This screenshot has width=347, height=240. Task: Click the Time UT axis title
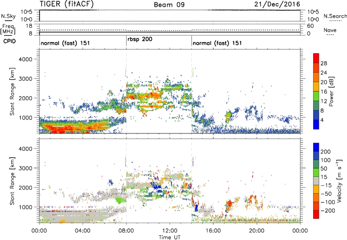click(x=170, y=237)
